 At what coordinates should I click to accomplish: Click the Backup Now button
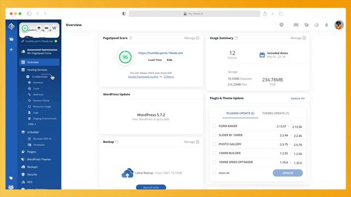pyautogui.click(x=151, y=187)
